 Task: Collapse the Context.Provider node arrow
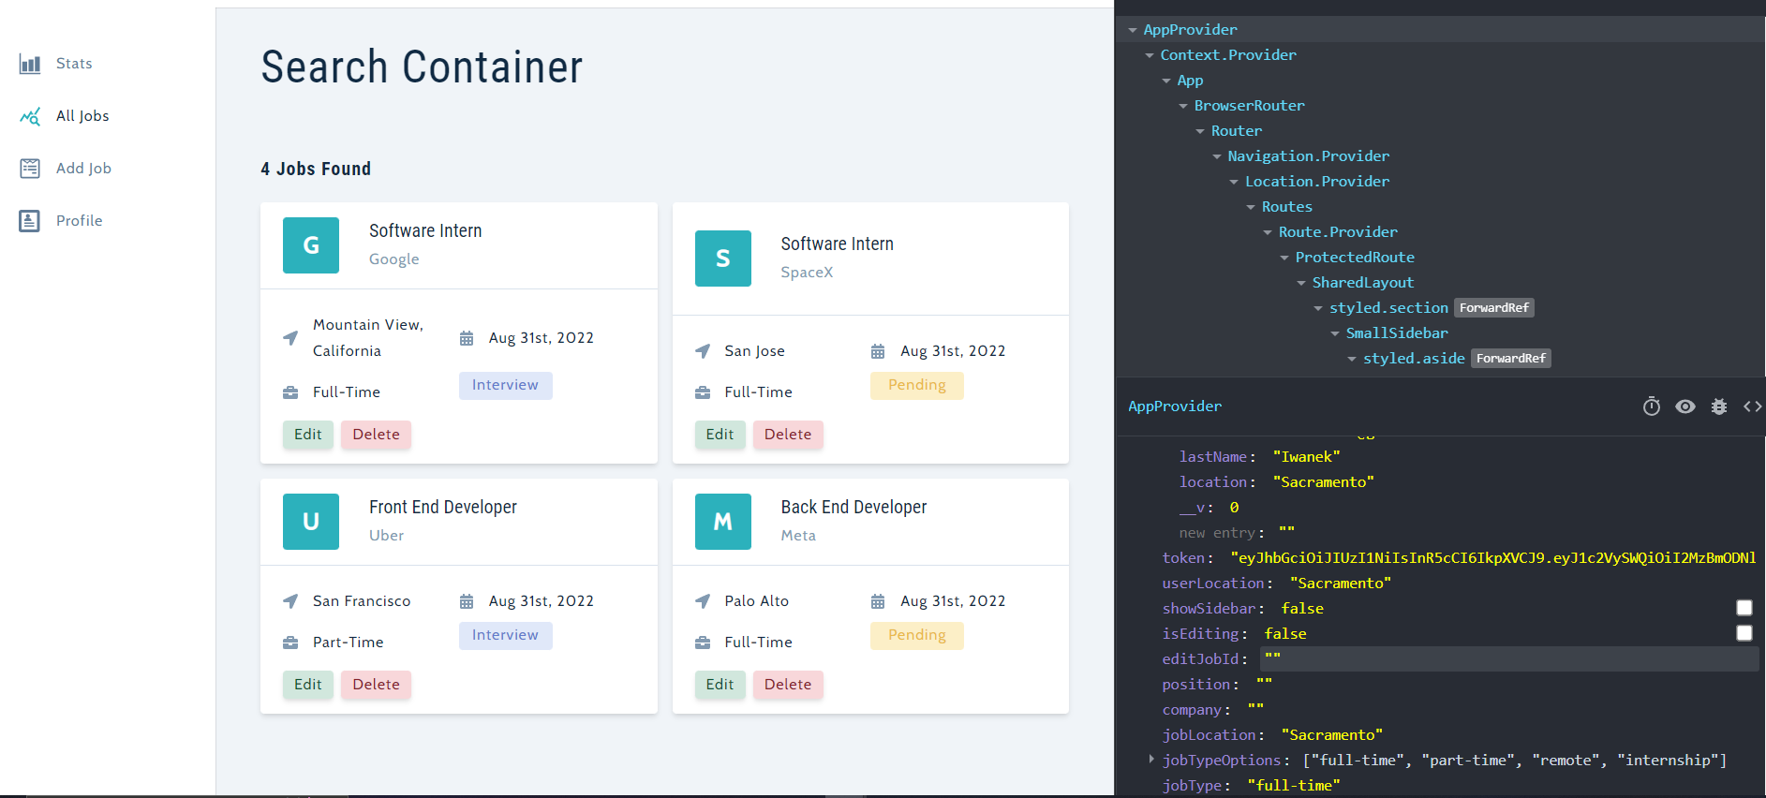(x=1150, y=55)
